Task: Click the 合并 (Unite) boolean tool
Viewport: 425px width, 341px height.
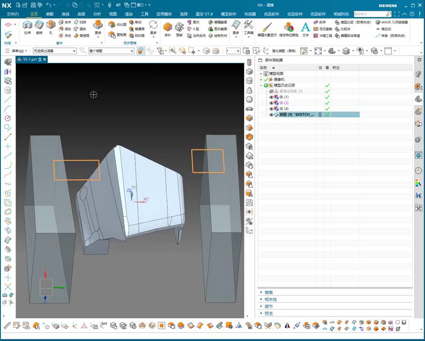Action: coord(65,22)
